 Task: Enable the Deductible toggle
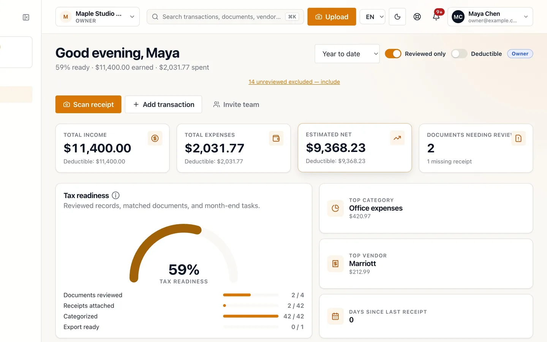(459, 54)
